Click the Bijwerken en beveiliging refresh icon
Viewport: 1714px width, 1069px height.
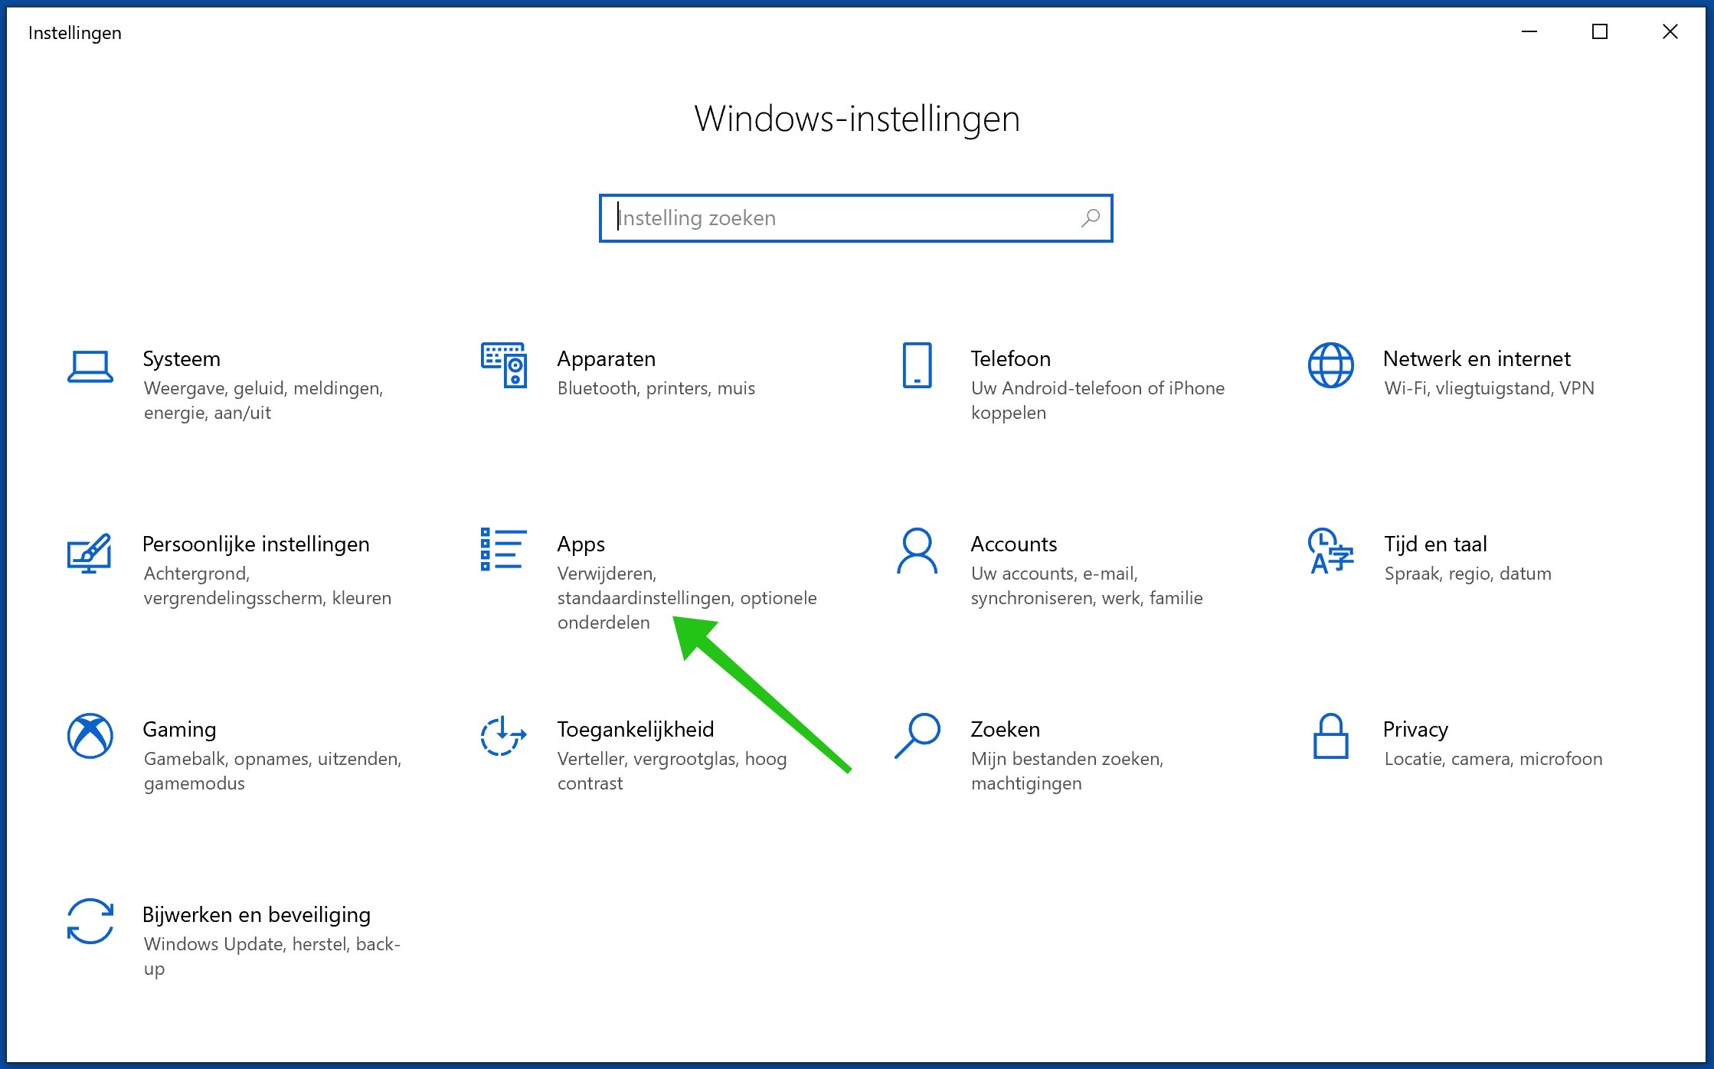pyautogui.click(x=90, y=921)
